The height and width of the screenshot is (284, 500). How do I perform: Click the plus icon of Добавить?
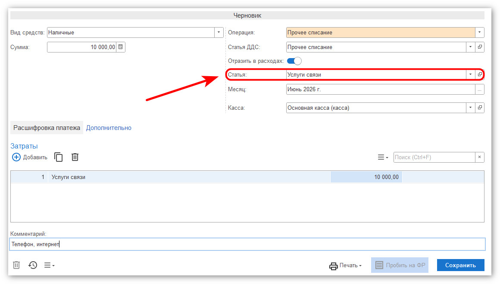click(x=16, y=157)
